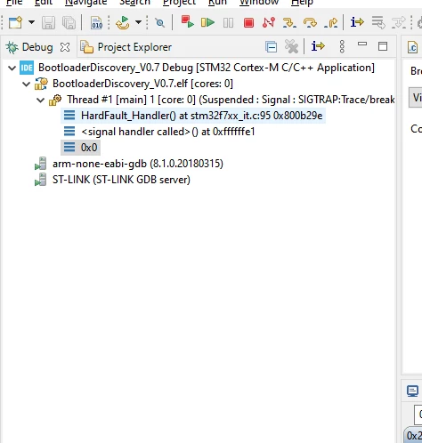Screen dimensions: 422x443
Task: Open the Help menu
Action: coord(302,3)
